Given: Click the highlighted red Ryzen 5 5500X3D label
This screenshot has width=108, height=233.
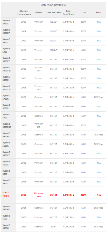Looking at the screenshot, I should coord(6,194).
